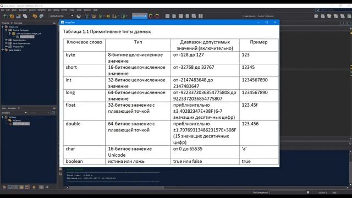This screenshot has height=198, width=352.
Task: Collapse the class node in Navigator tree
Action: click(2, 117)
